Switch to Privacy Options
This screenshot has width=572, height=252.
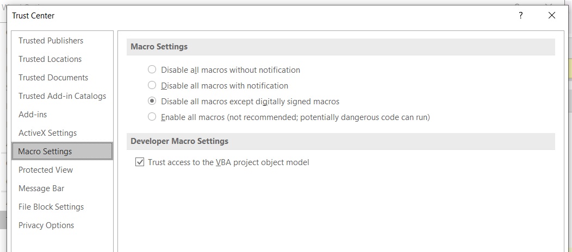46,225
